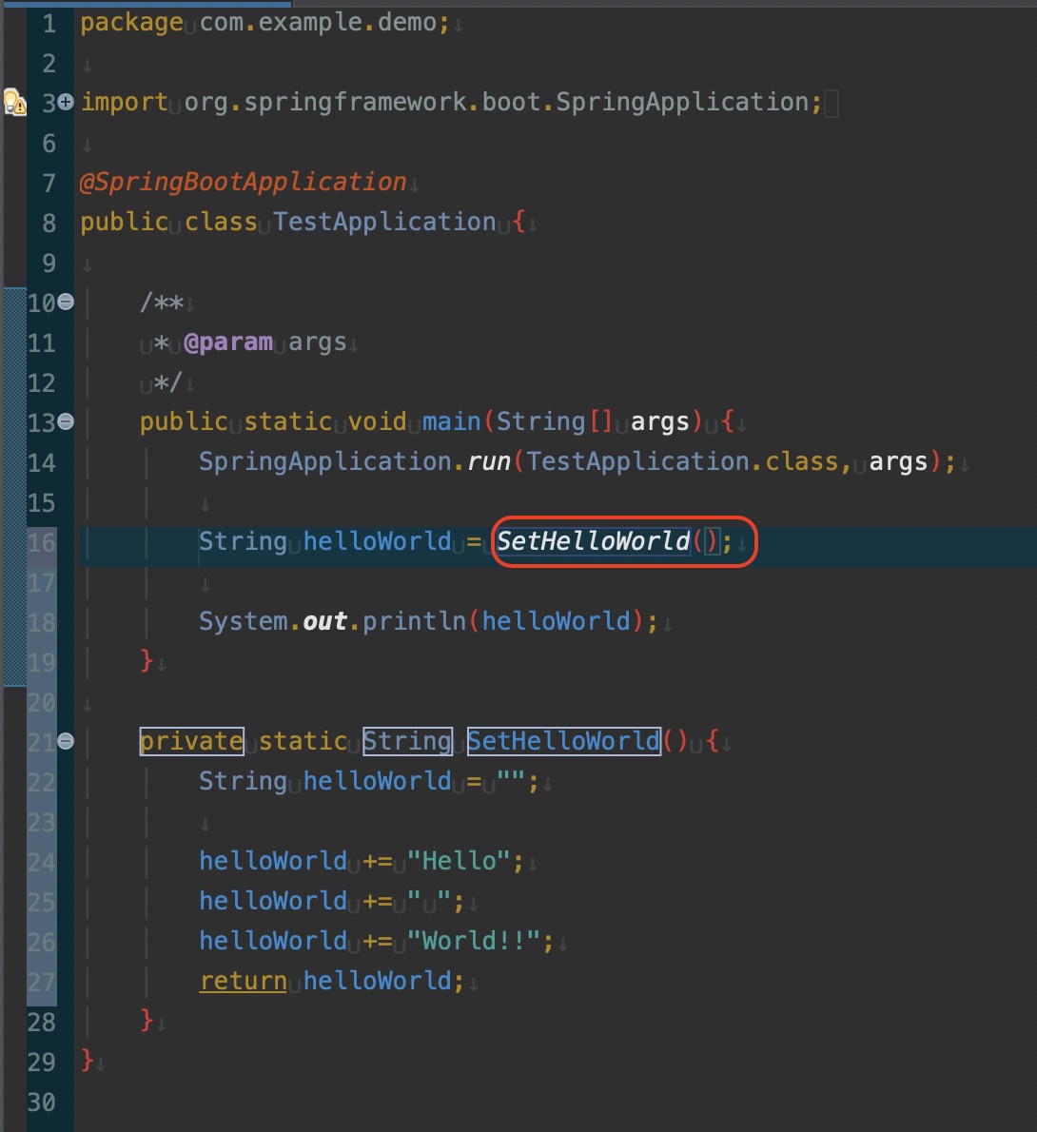Collapse the Javadoc comment at line 10
Screen dimensions: 1037x1132
[x=66, y=302]
